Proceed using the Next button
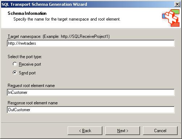182x139 pixels. tap(123, 131)
